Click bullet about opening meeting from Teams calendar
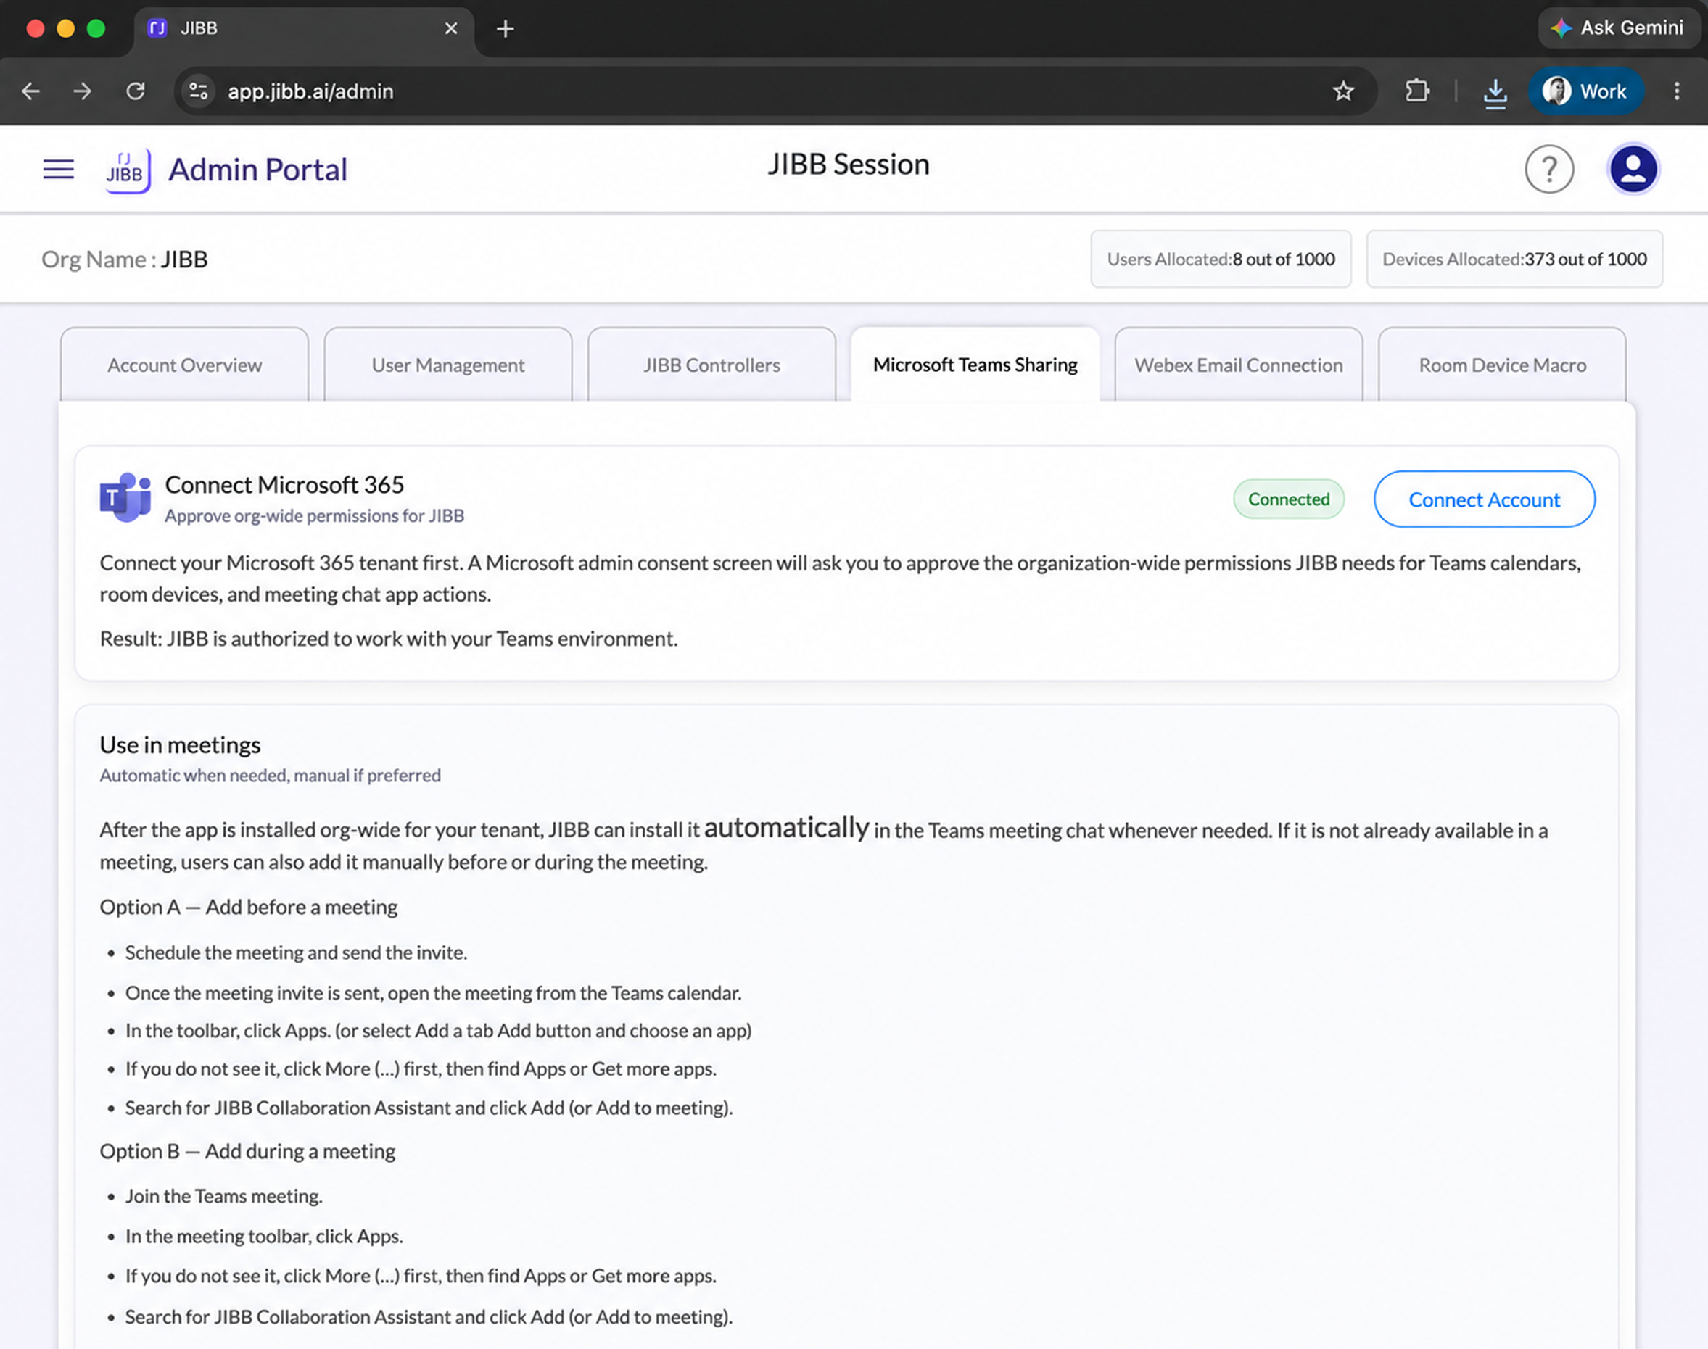This screenshot has width=1708, height=1349. [x=433, y=993]
